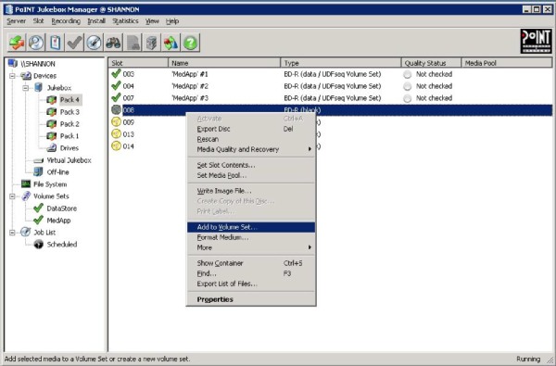Click the gray disc icon for slot 008
This screenshot has width=556, height=366.
(116, 109)
